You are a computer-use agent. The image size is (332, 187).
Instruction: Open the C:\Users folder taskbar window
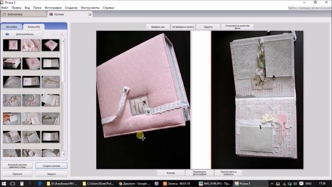point(98,183)
